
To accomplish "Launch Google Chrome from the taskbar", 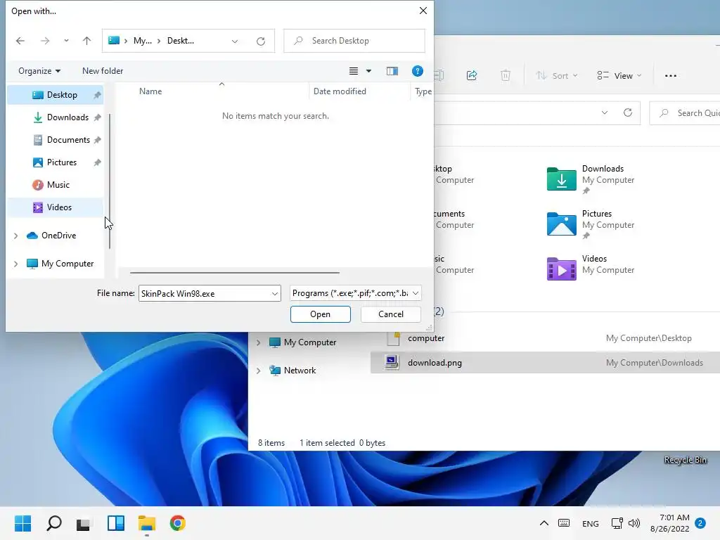I will click(178, 523).
